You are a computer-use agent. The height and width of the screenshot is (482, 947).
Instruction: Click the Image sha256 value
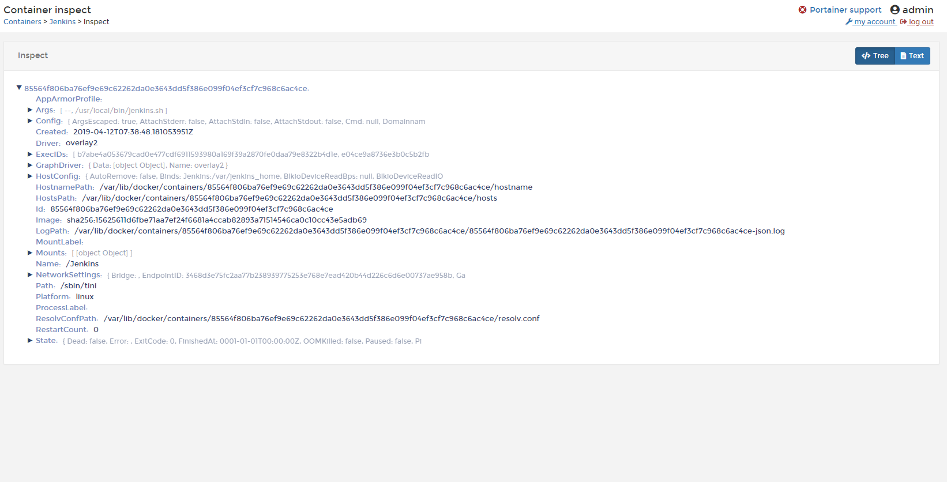pos(217,220)
